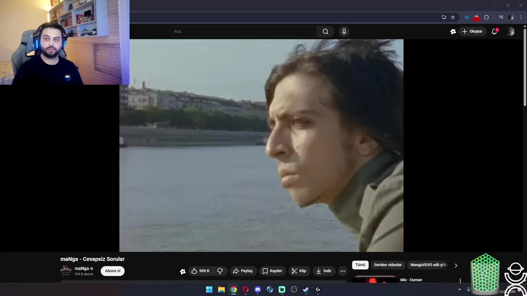Click video title maNga - Cevapsiz Sorular
Image resolution: width=527 pixels, height=296 pixels.
click(x=93, y=259)
